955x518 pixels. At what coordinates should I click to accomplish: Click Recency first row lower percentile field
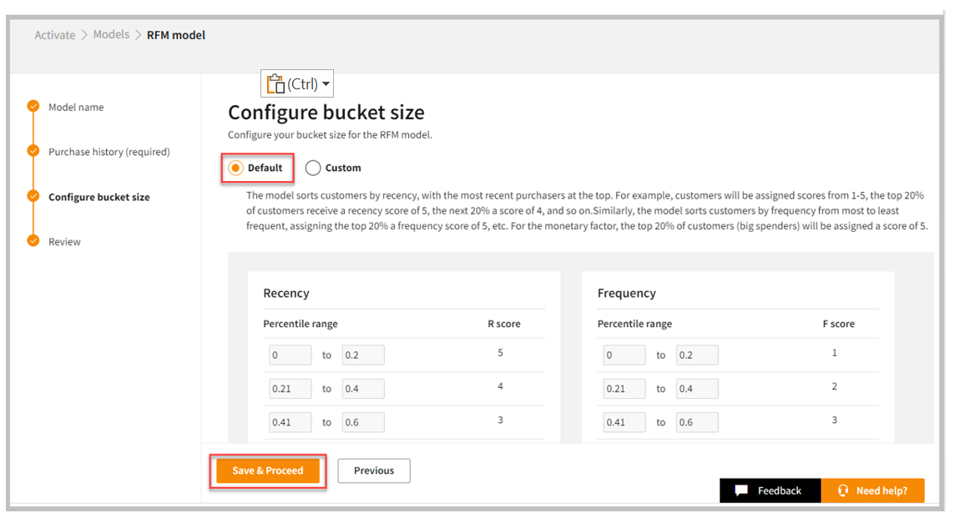[x=290, y=355]
